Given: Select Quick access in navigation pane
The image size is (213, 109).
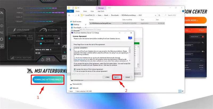Looking at the screenshot, I should (76, 22).
